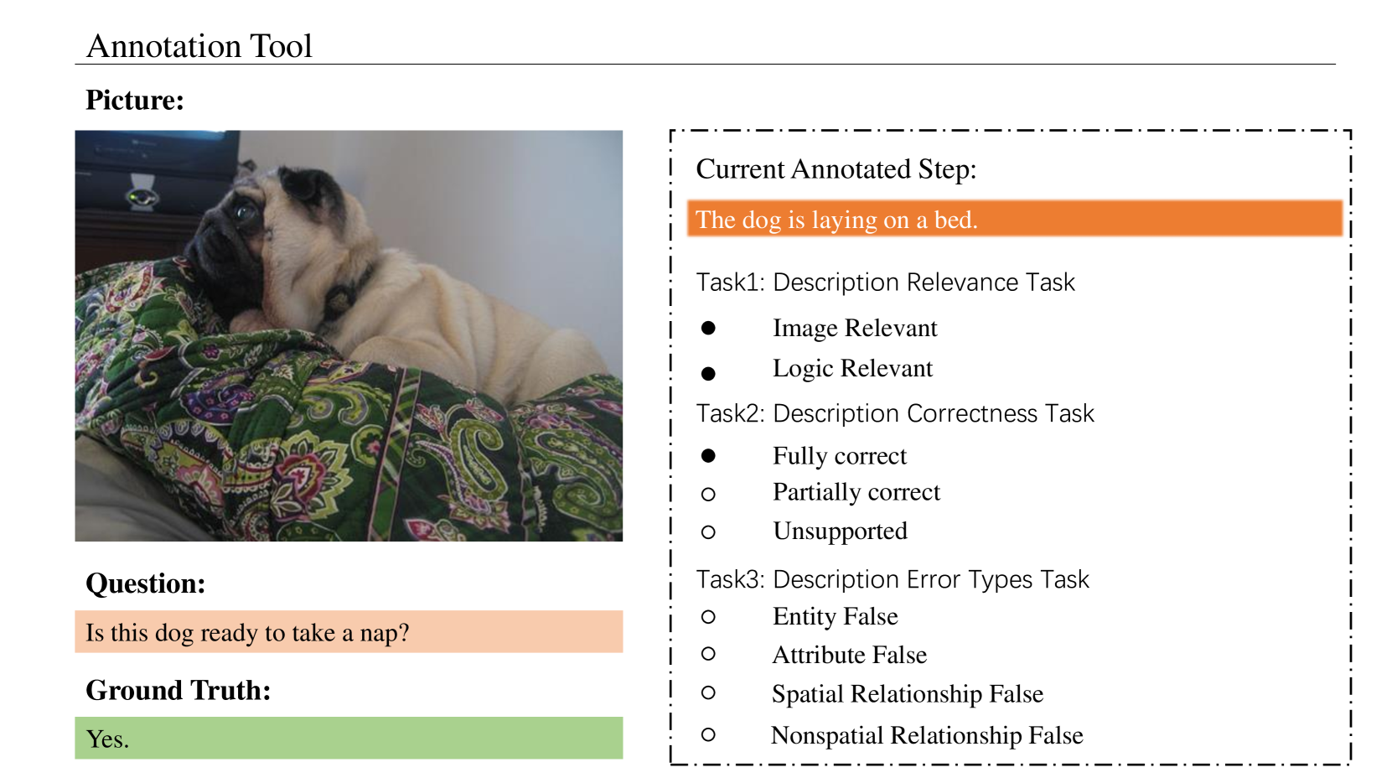Screen dimensions: 1392x783
Task: Select the Image Relevant radio button
Action: [x=708, y=328]
